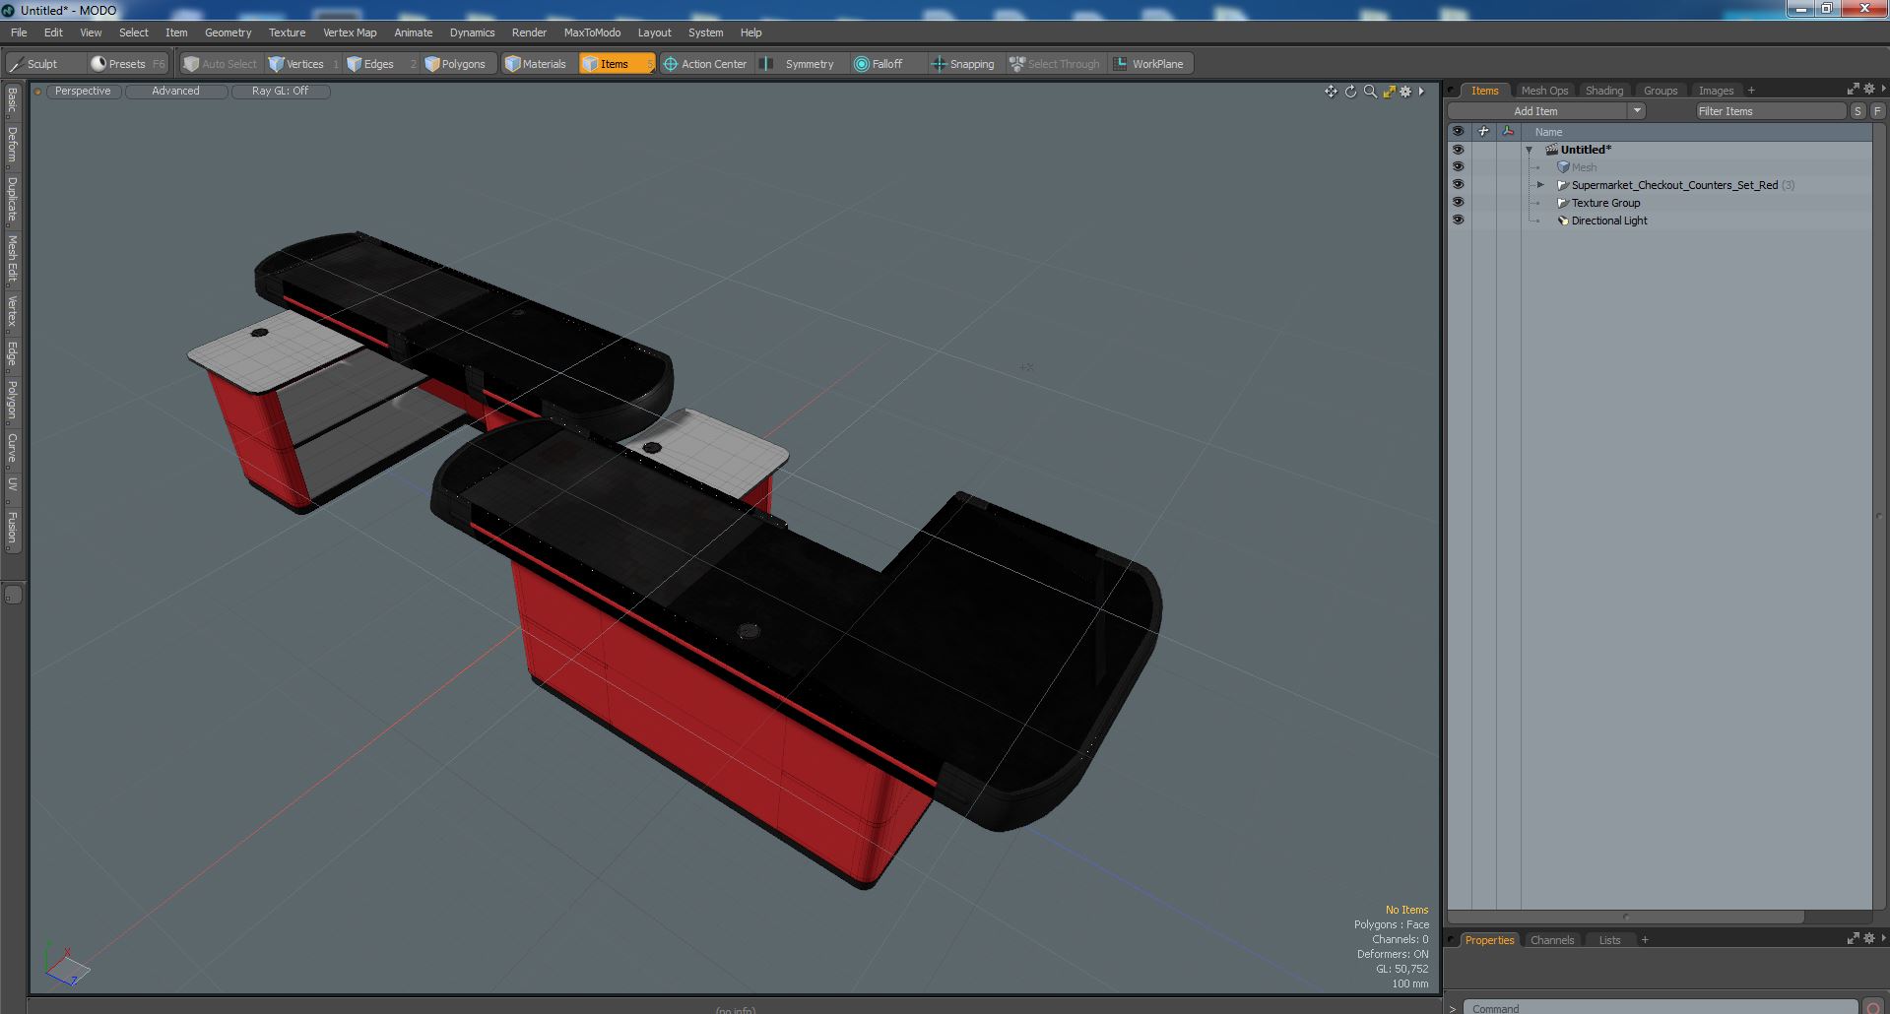The width and height of the screenshot is (1890, 1014).
Task: Switch to Polygons selection mode
Action: pos(459,64)
